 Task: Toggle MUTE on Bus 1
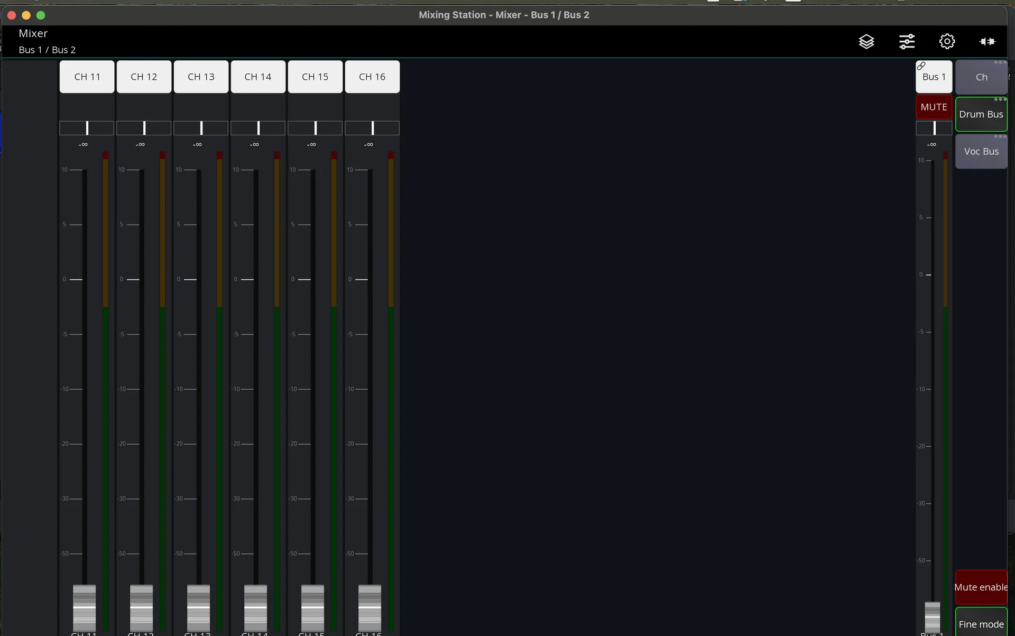(934, 107)
